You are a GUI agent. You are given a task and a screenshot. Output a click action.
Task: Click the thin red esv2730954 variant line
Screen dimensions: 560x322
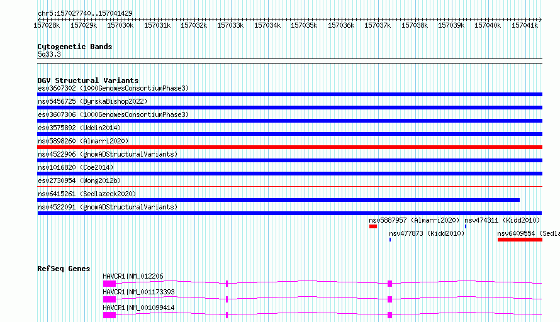289,186
